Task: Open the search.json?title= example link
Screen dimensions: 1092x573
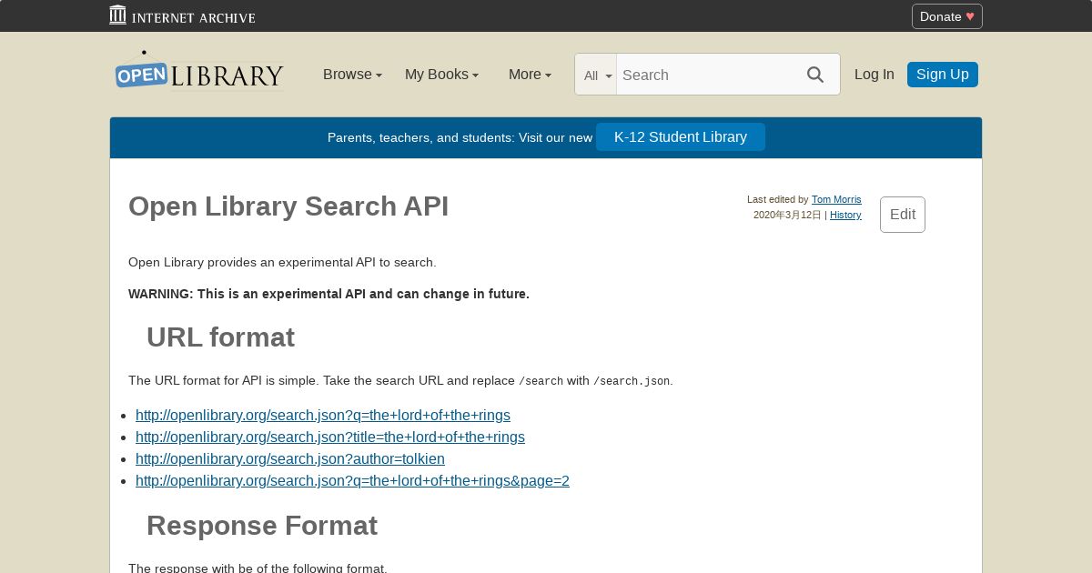Action: click(330, 437)
